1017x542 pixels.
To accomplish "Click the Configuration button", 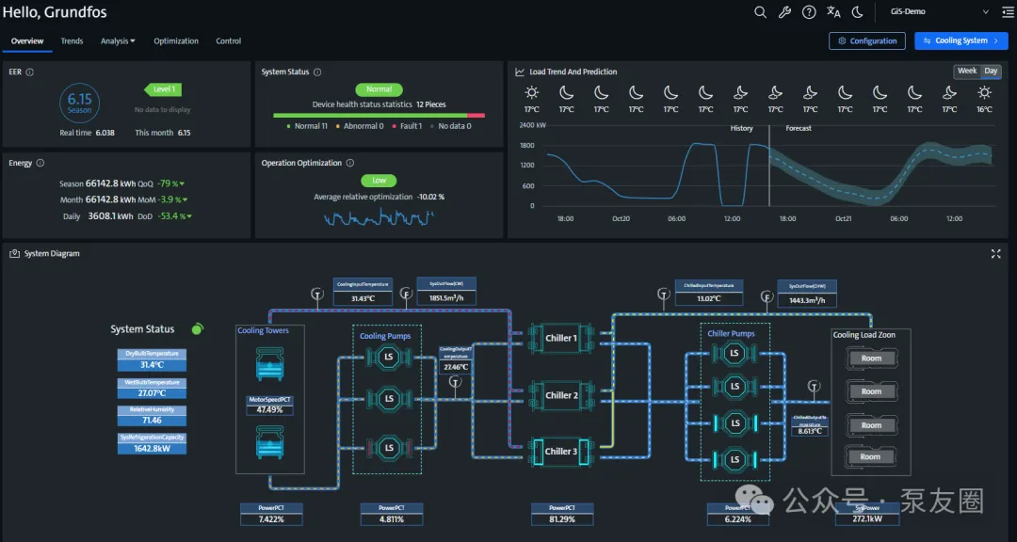I will 866,41.
